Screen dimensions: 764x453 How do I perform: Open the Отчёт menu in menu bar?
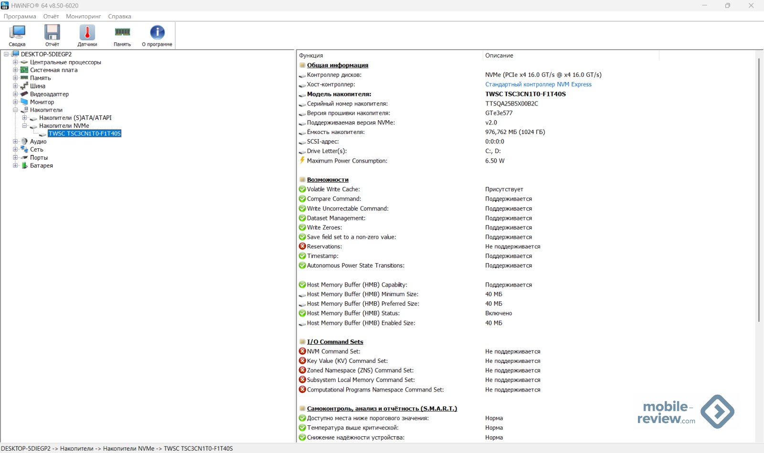(x=51, y=16)
